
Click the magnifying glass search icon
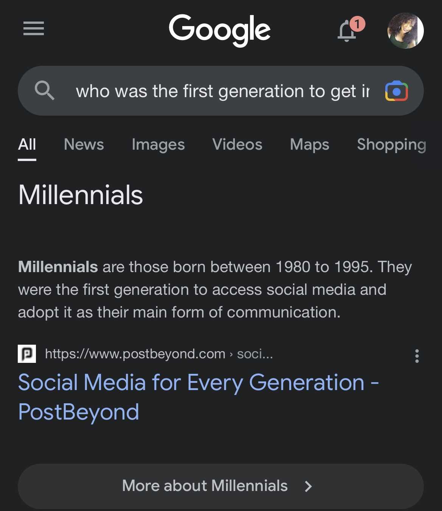(45, 91)
